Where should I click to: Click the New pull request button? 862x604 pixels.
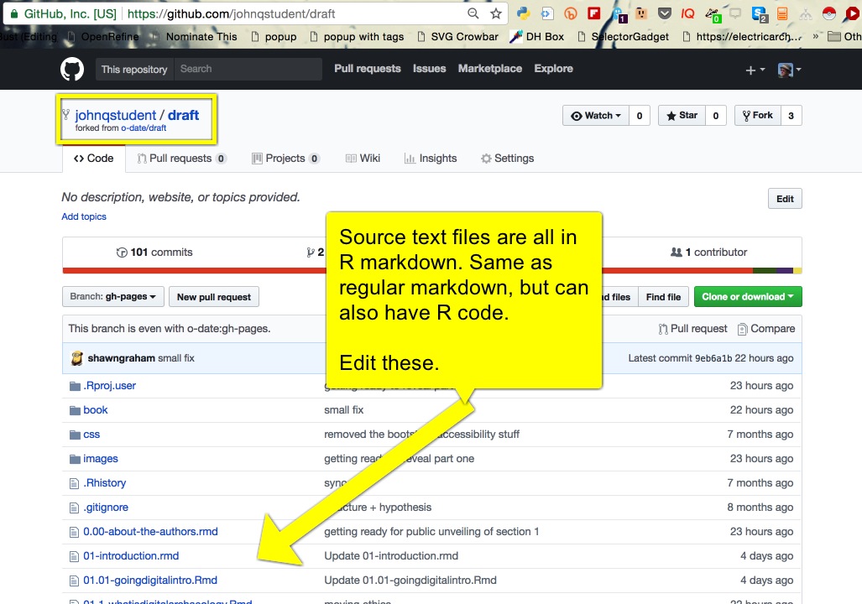[x=214, y=297]
